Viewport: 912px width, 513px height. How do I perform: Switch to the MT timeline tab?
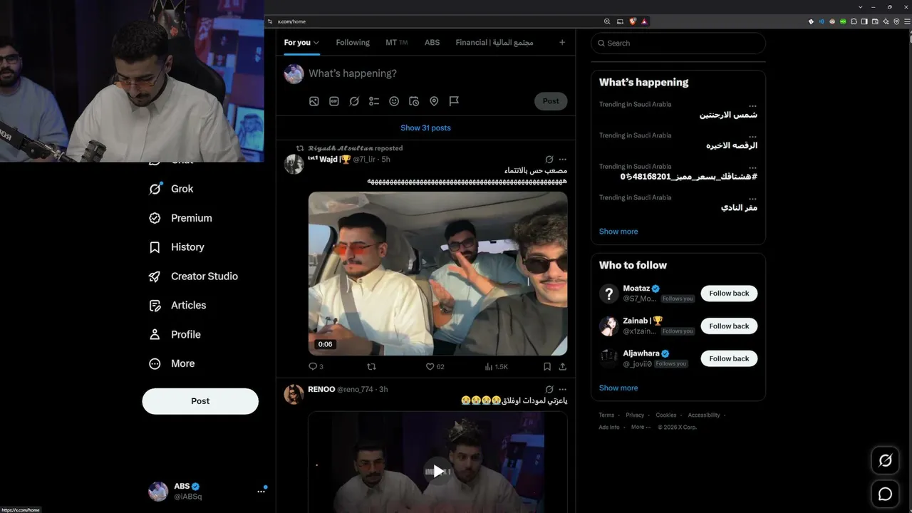coord(396,43)
